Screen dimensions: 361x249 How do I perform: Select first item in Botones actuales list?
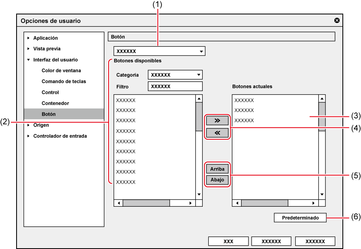[244, 100]
